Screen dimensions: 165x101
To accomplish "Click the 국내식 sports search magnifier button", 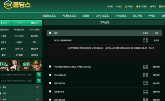I will 39,80.
